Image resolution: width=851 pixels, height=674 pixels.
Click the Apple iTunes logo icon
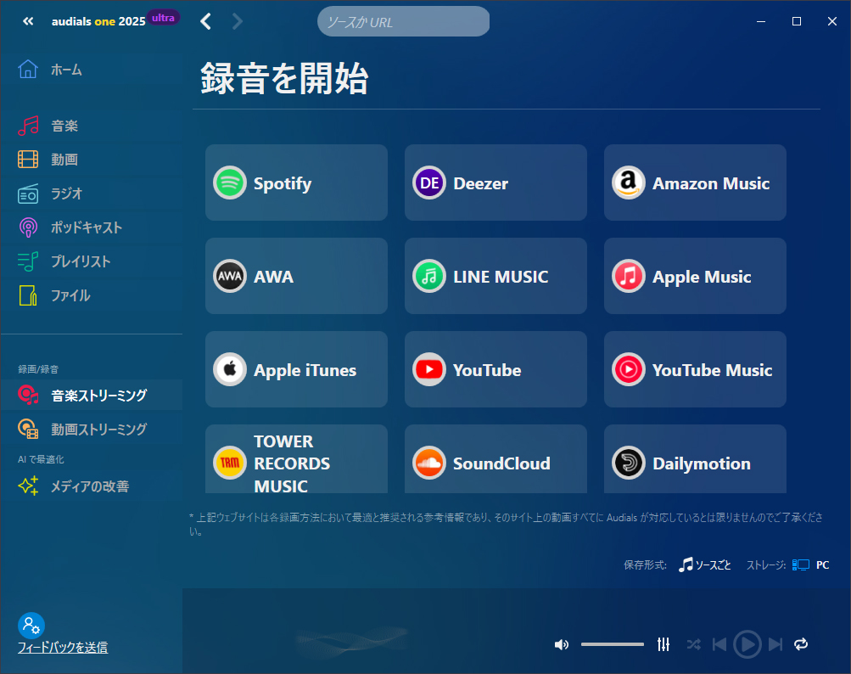(230, 369)
